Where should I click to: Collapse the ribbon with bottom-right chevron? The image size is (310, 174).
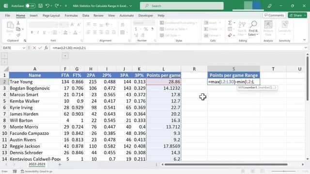305,40
